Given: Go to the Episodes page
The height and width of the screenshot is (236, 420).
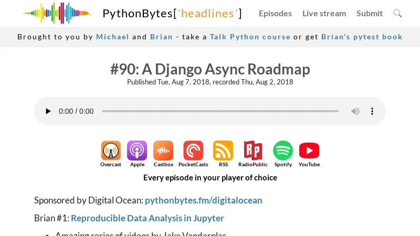Looking at the screenshot, I should coord(275,13).
